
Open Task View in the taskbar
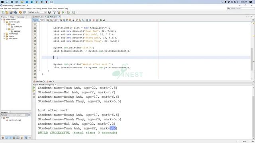coord(17,2)
